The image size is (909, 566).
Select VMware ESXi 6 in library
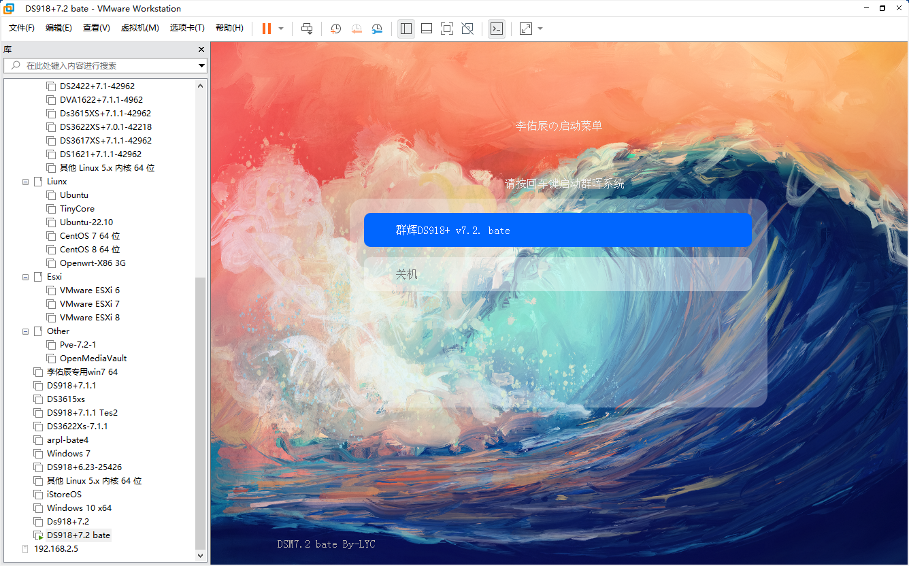click(x=90, y=290)
